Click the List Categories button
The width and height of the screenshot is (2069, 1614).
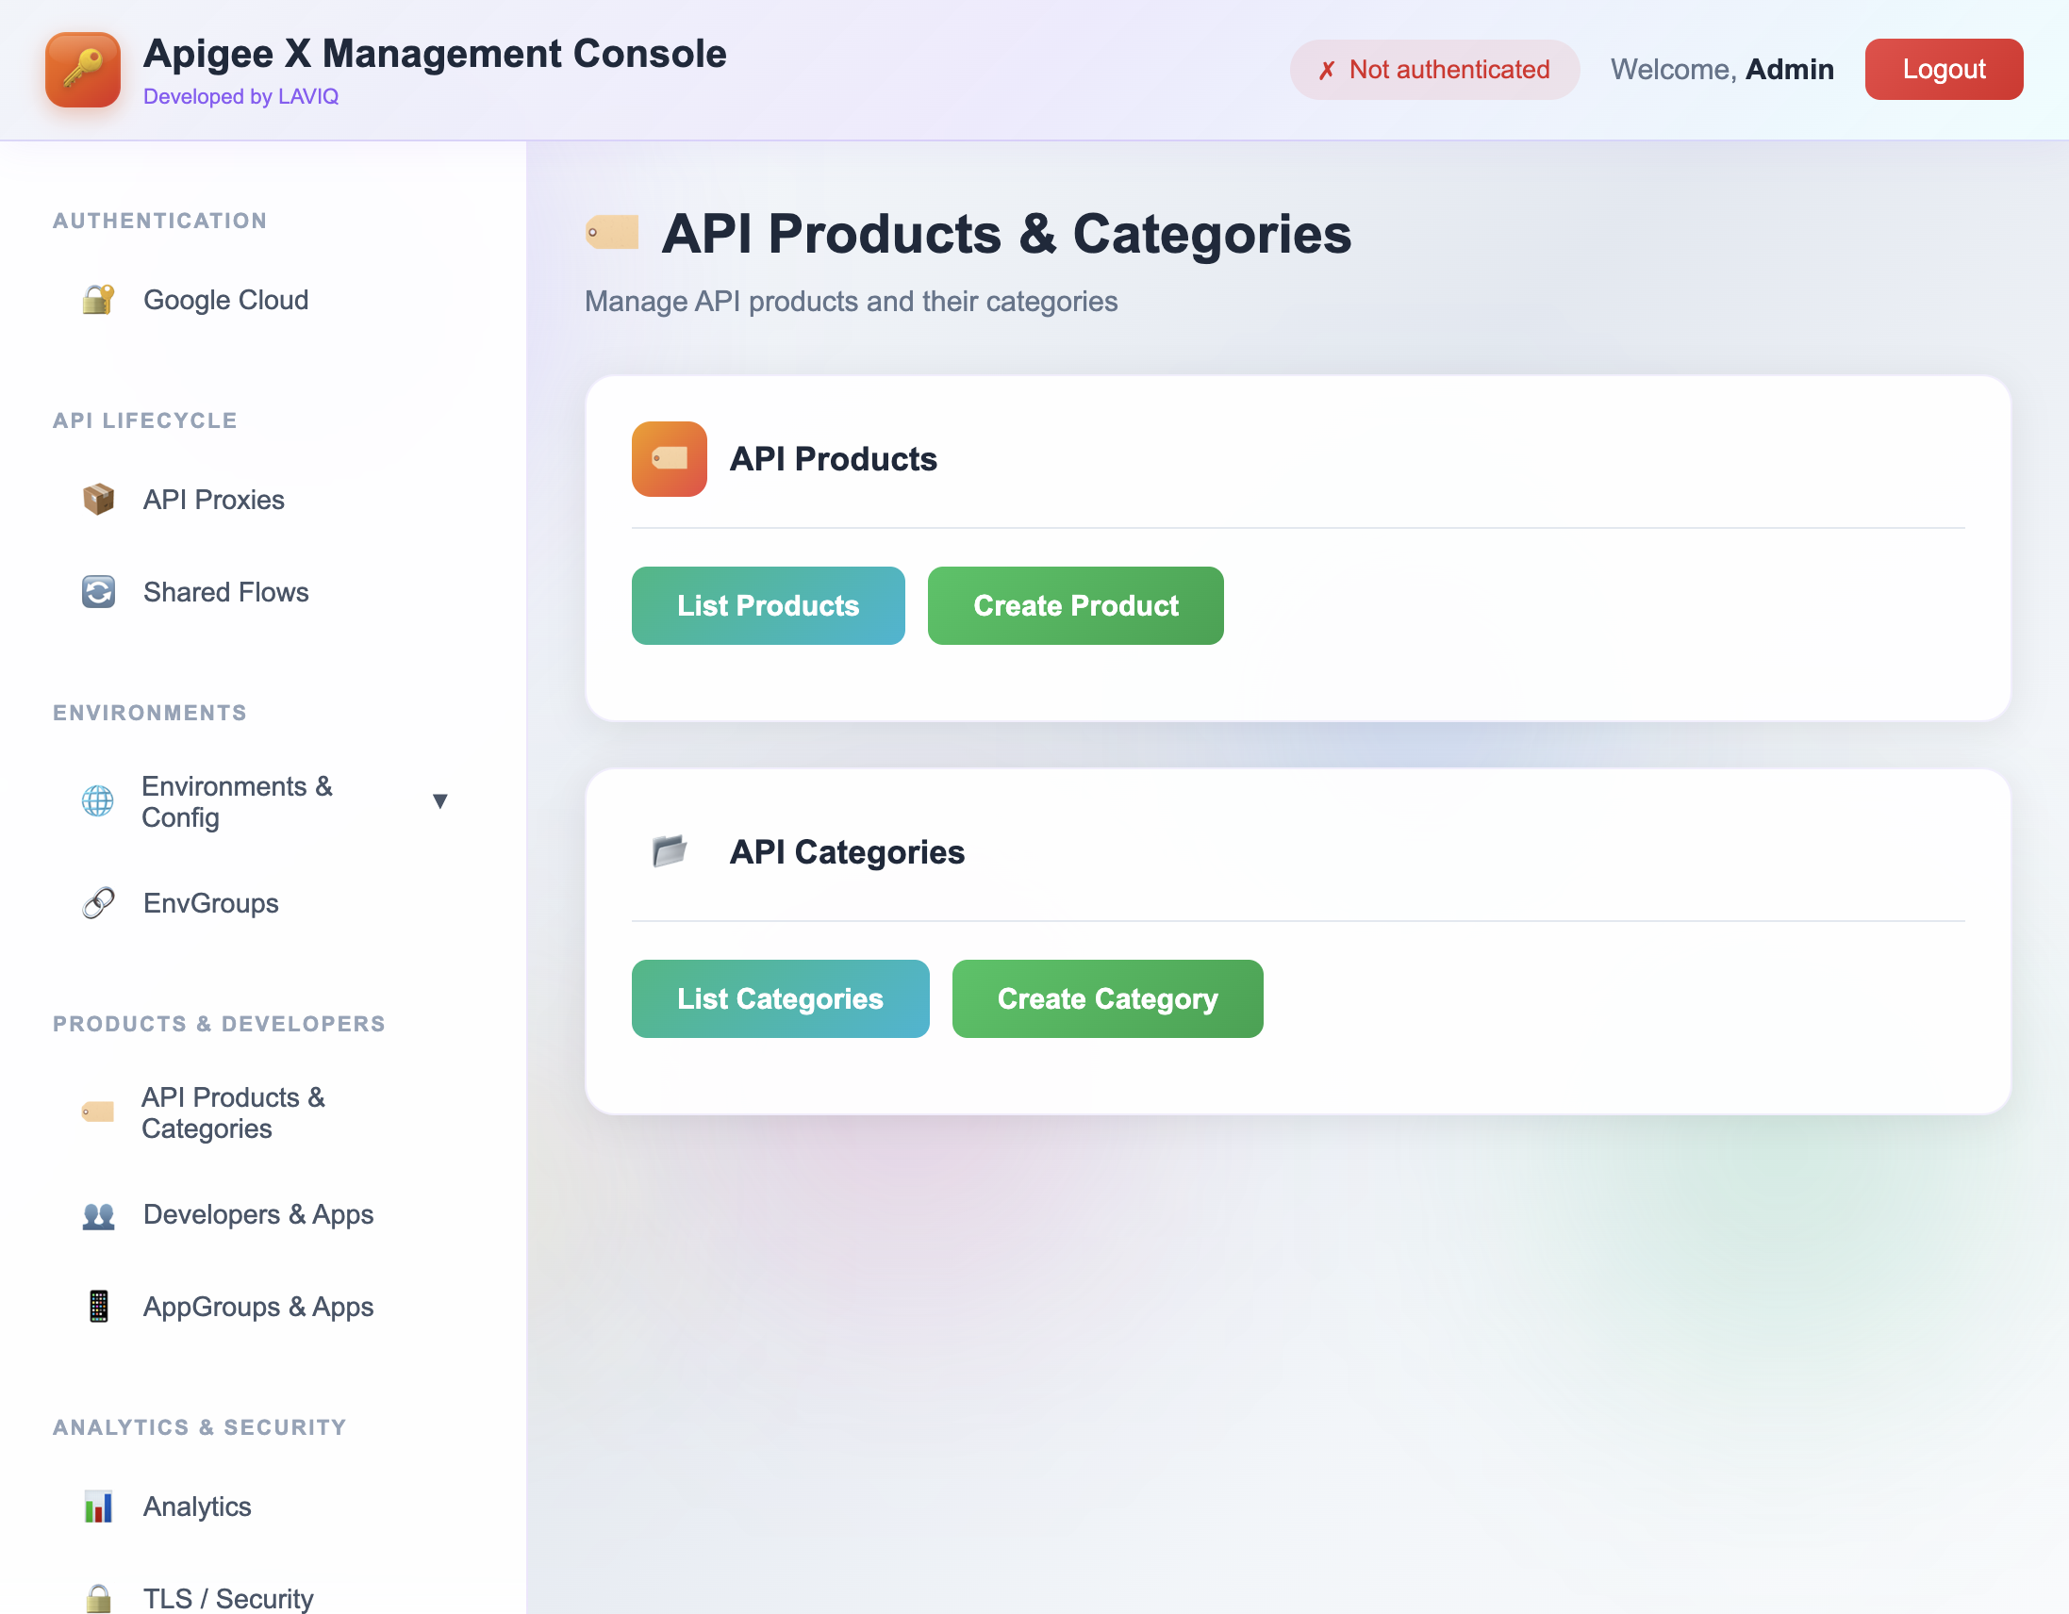pyautogui.click(x=780, y=998)
